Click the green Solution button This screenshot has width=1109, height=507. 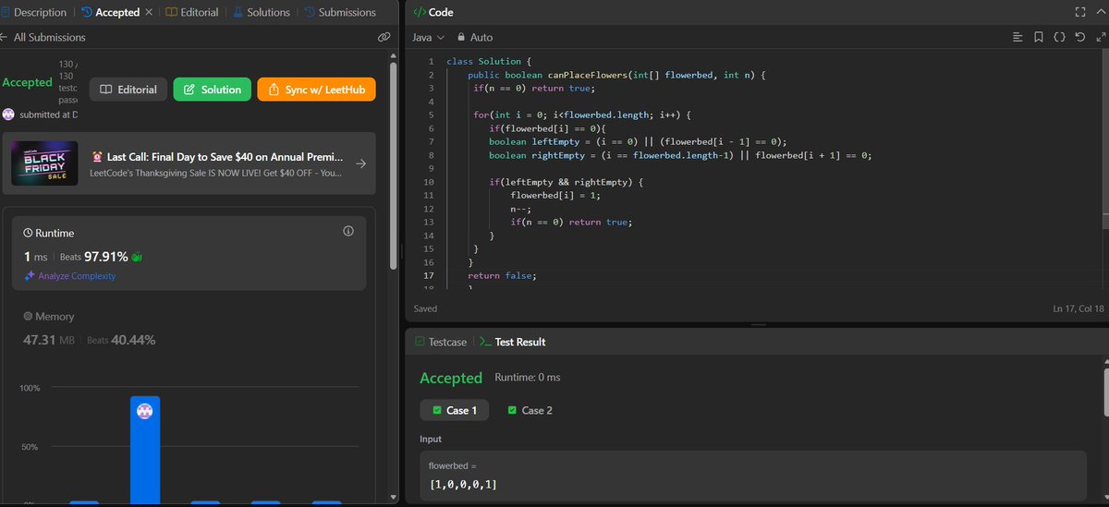212,90
